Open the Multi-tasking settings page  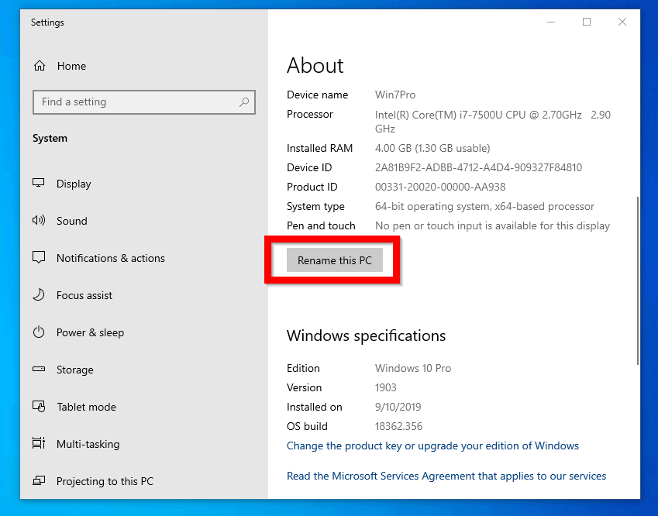[x=88, y=444]
